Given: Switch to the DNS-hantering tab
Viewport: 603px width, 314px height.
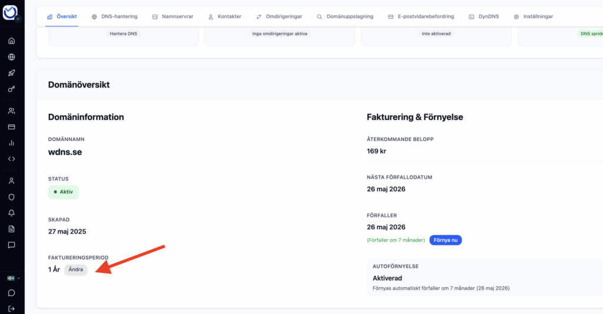Looking at the screenshot, I should [114, 16].
